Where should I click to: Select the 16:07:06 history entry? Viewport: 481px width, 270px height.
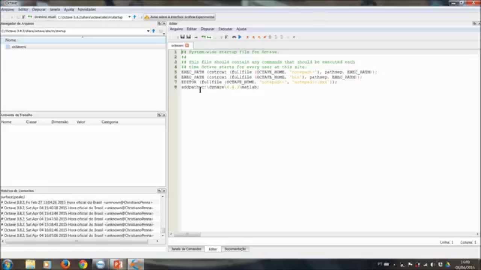[77, 235]
